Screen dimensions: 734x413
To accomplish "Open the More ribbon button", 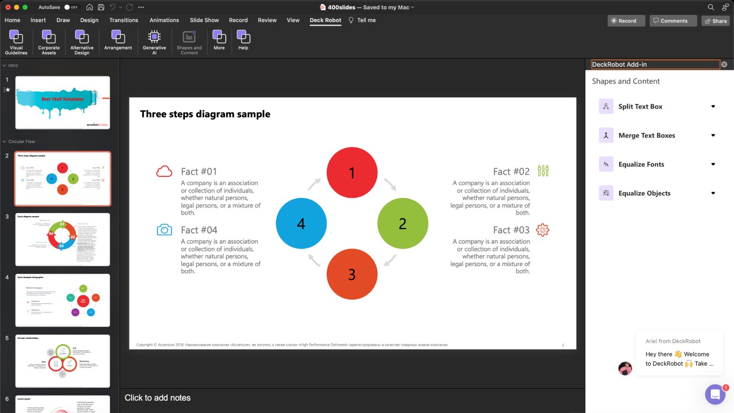I will point(219,40).
